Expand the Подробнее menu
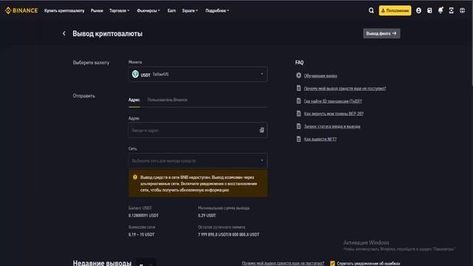473x266 pixels. [x=217, y=10]
